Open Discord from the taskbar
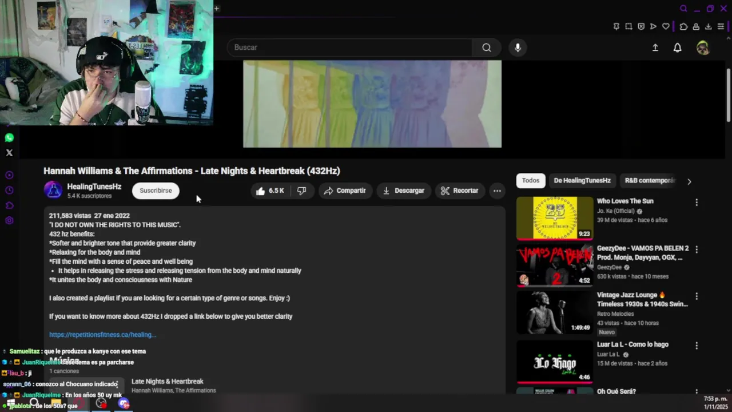Viewport: 732px width, 412px height. tap(124, 404)
